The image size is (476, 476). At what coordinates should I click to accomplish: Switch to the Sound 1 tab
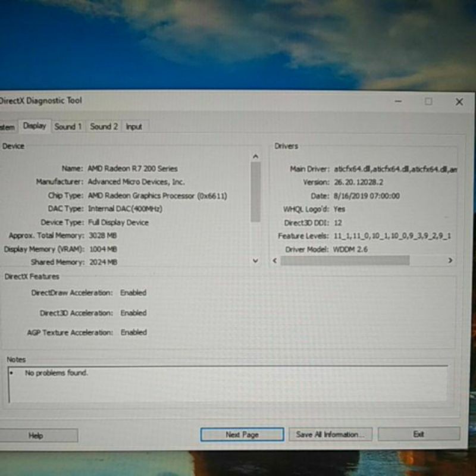tap(67, 126)
